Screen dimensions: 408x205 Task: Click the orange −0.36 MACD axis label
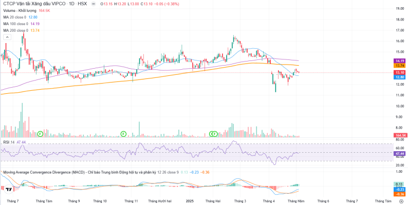click(399, 194)
